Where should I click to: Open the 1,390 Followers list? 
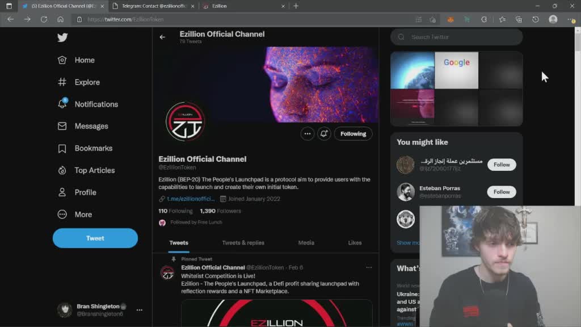click(x=221, y=211)
